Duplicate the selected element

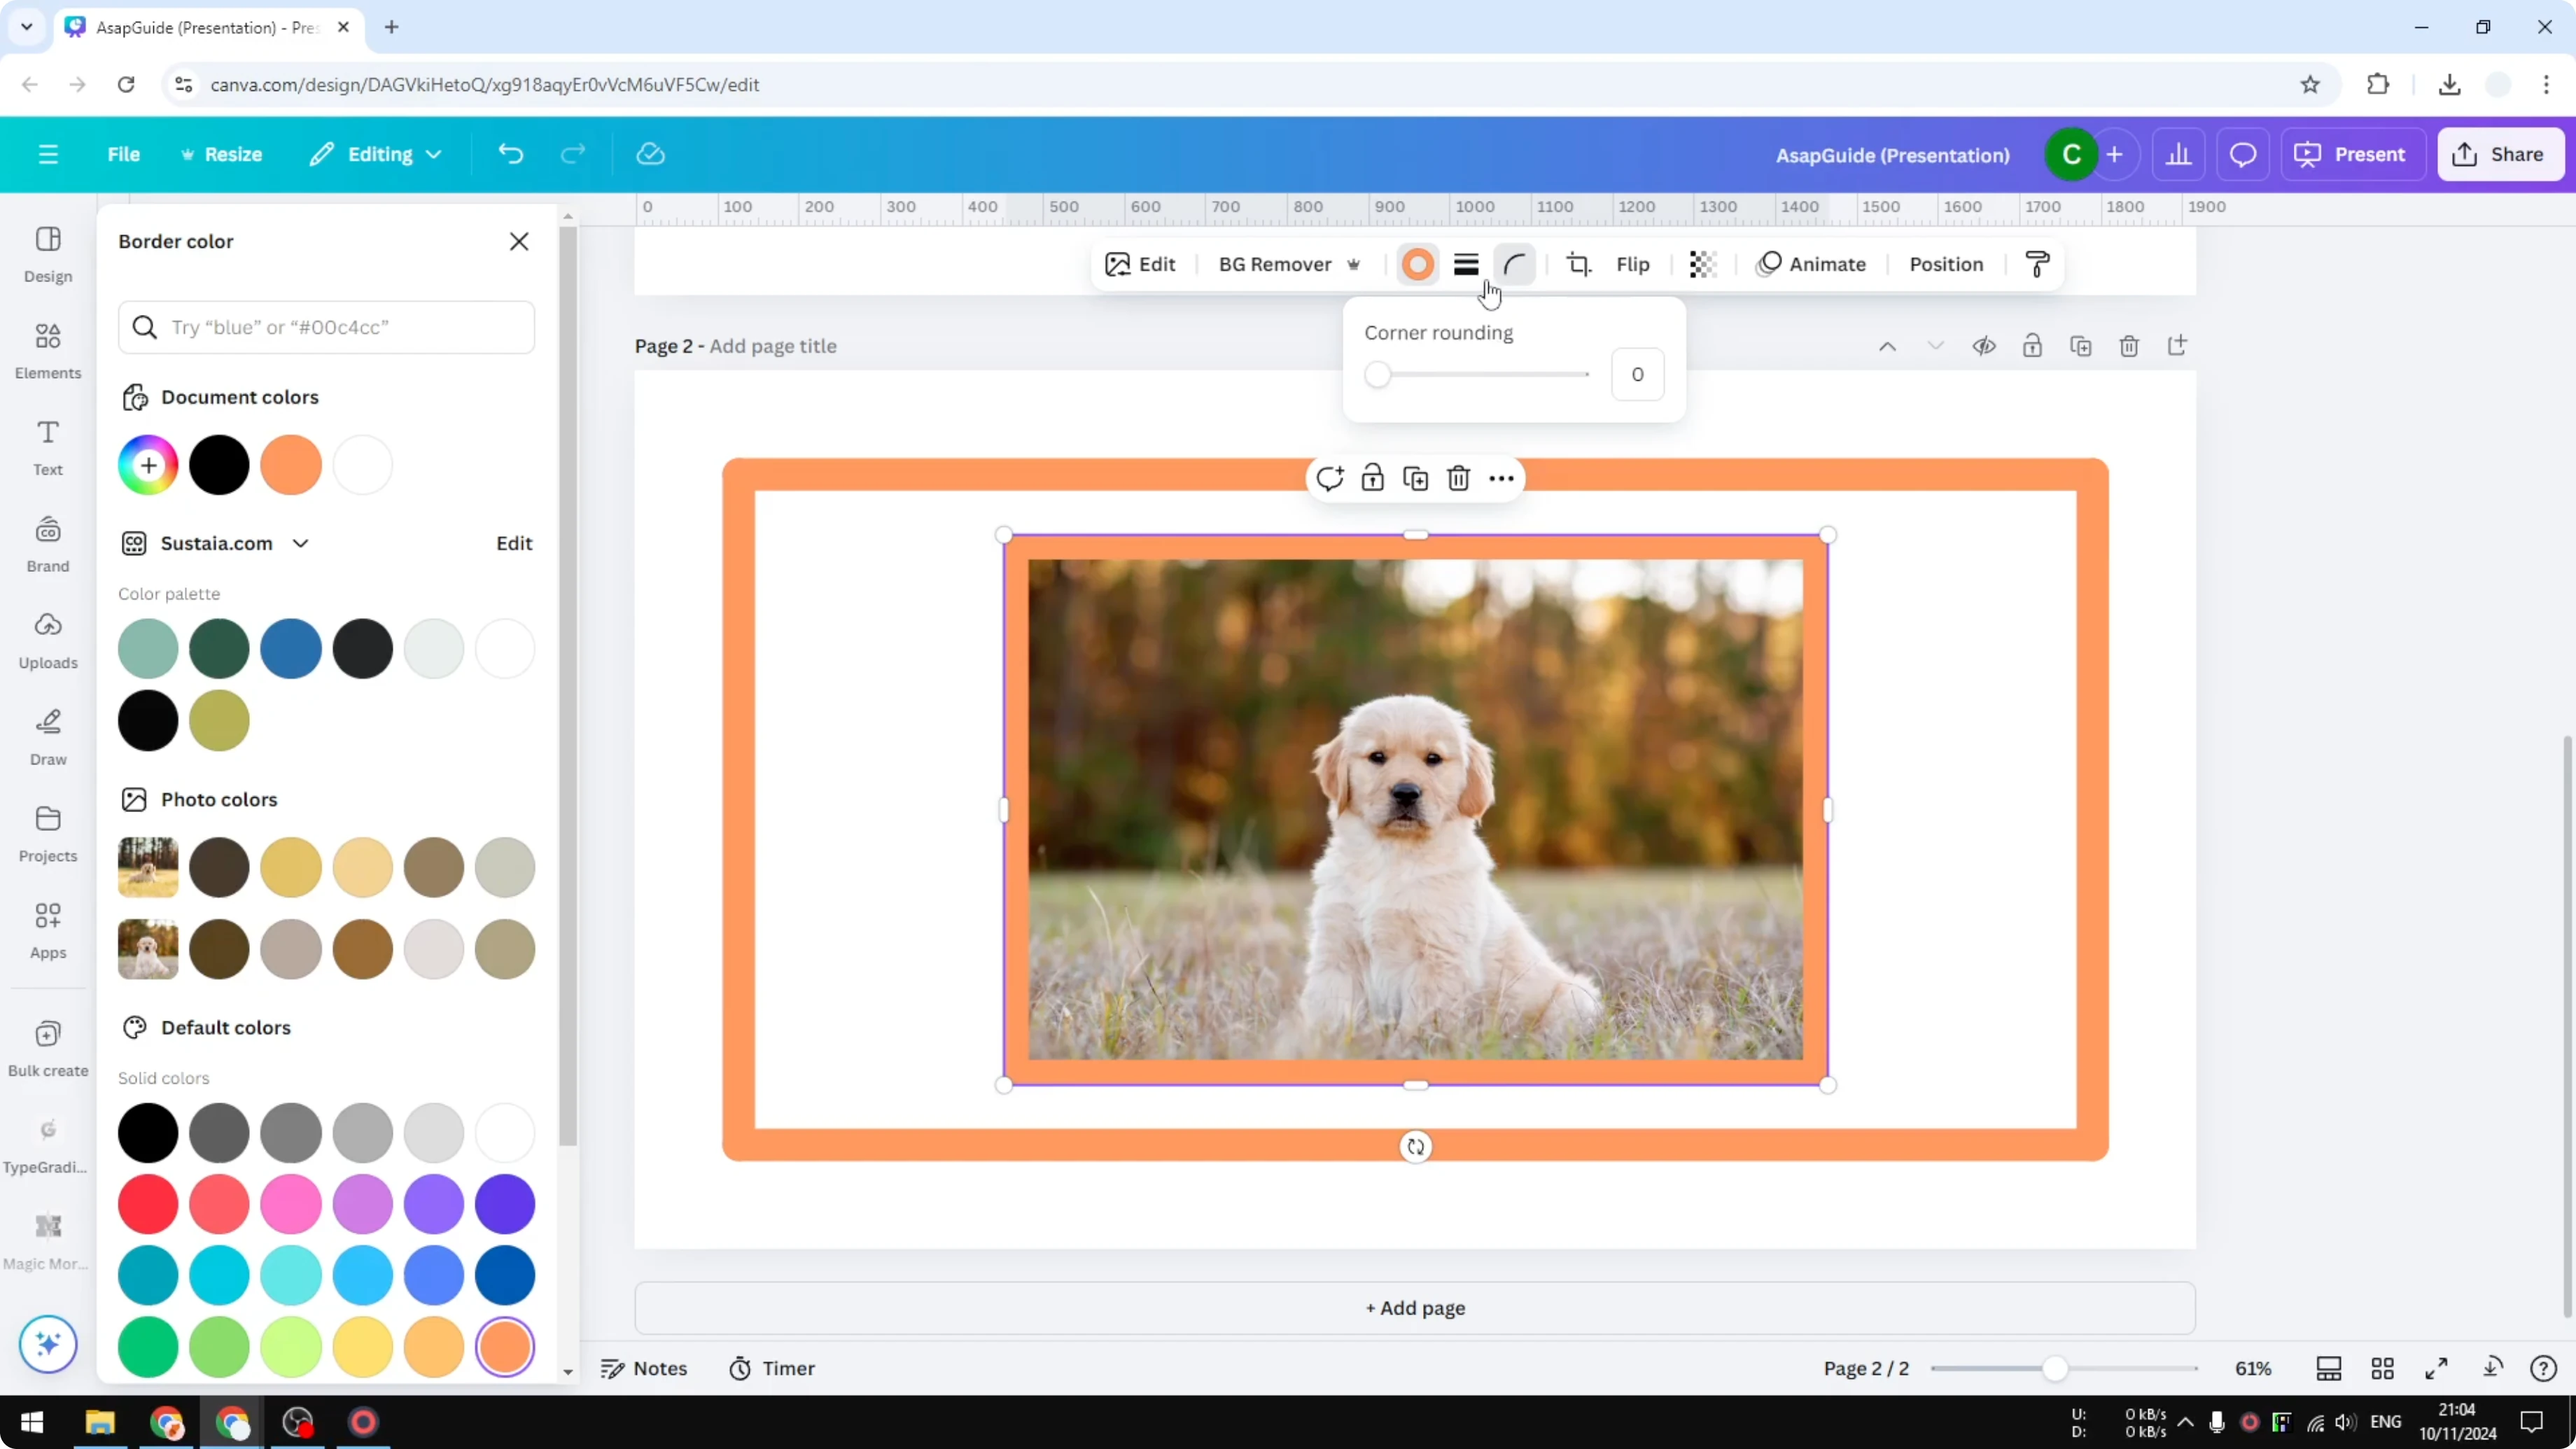1415,478
